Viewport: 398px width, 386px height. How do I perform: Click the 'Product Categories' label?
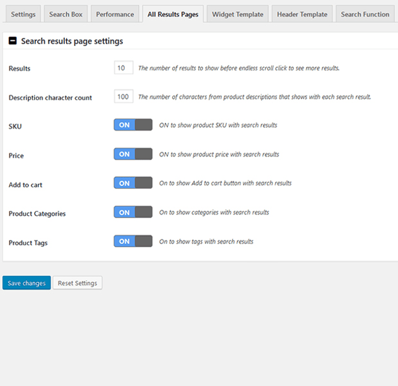point(37,214)
